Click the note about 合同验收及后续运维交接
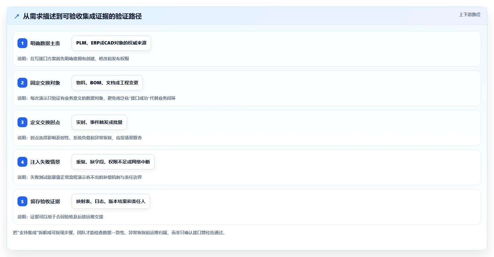494x257 pixels. click(x=60, y=217)
